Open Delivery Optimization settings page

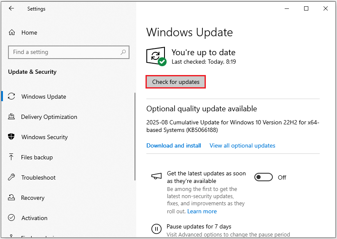pos(49,117)
